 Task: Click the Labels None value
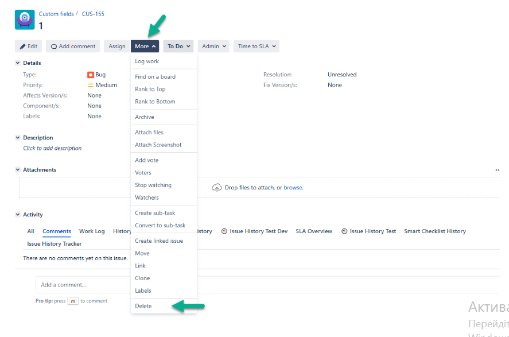(95, 116)
